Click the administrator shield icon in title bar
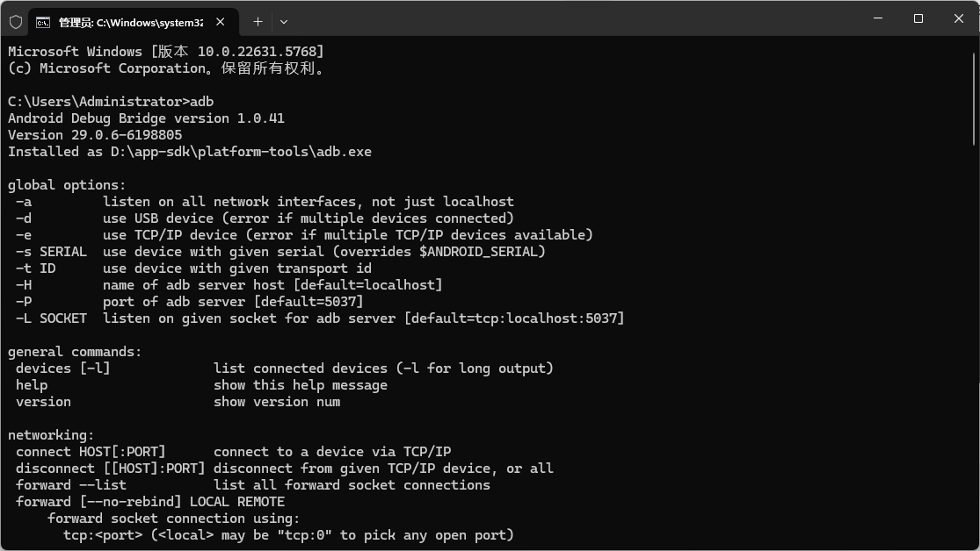This screenshot has width=980, height=551. click(x=15, y=21)
